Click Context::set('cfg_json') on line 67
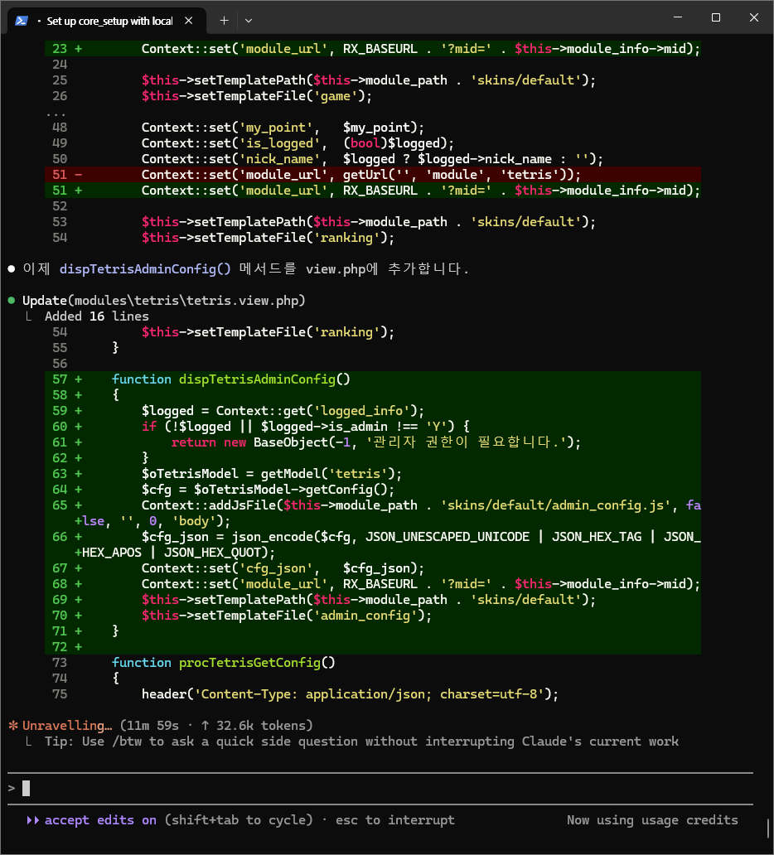Viewport: 774px width, 855px height. pos(283,568)
